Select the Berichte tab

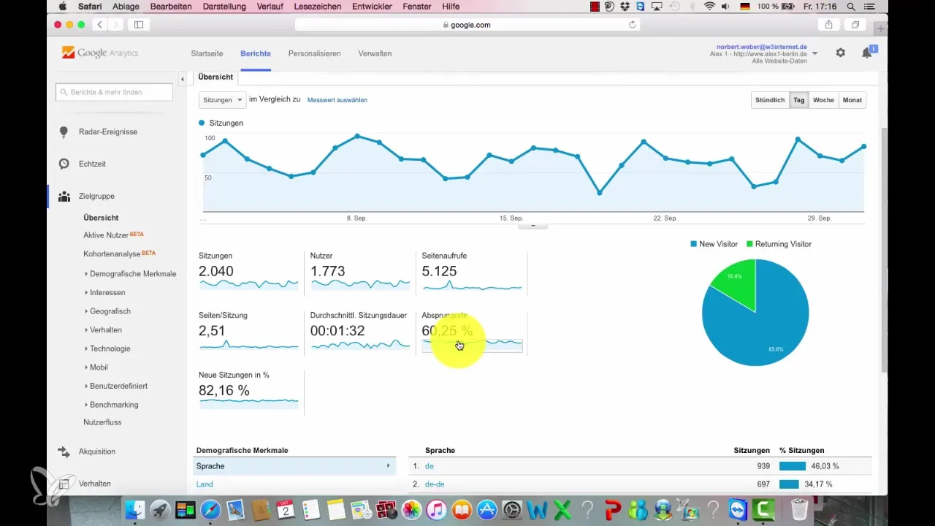[256, 53]
